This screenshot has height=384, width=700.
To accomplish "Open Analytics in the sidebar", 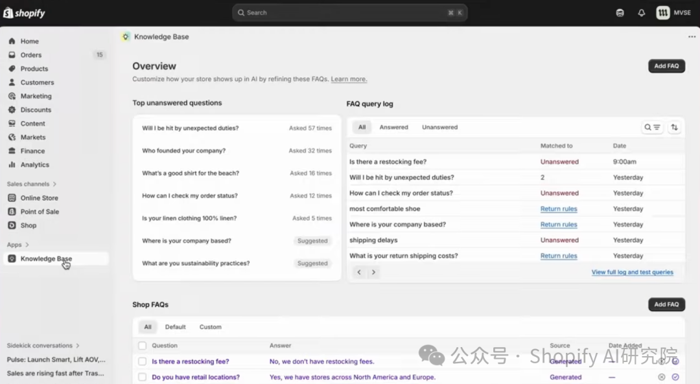I will point(34,165).
